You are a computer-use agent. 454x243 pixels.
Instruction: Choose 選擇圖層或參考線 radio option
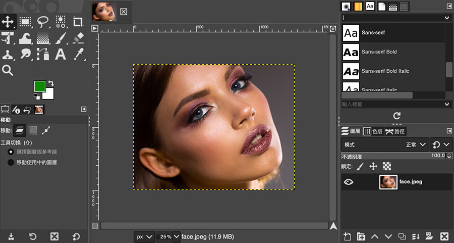tap(11, 152)
